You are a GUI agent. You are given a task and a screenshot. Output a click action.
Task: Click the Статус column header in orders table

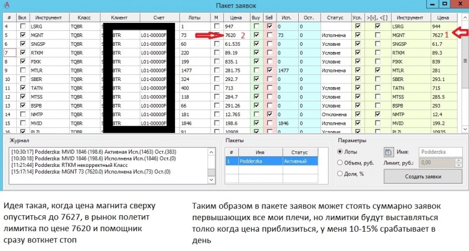335,18
